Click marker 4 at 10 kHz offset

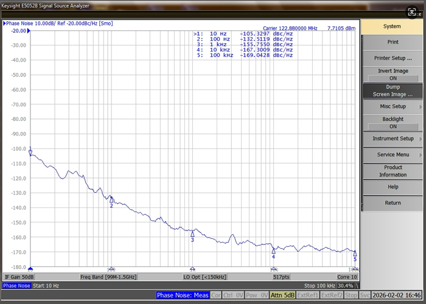coord(274,250)
